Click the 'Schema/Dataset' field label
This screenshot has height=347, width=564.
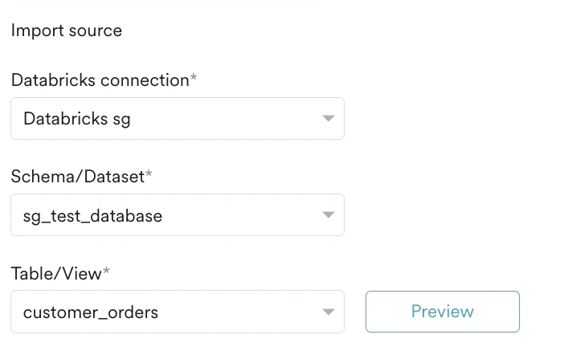tap(77, 177)
